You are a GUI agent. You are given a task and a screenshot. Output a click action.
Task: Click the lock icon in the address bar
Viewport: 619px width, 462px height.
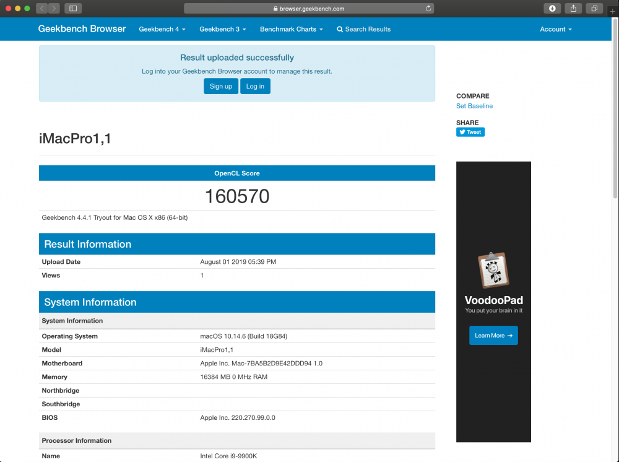[275, 8]
